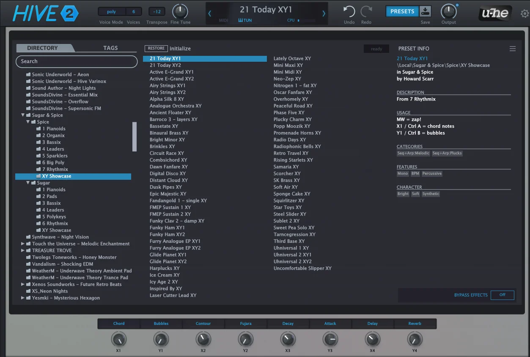Toggle the PRESETS browser button
The width and height of the screenshot is (530, 357).
402,11
